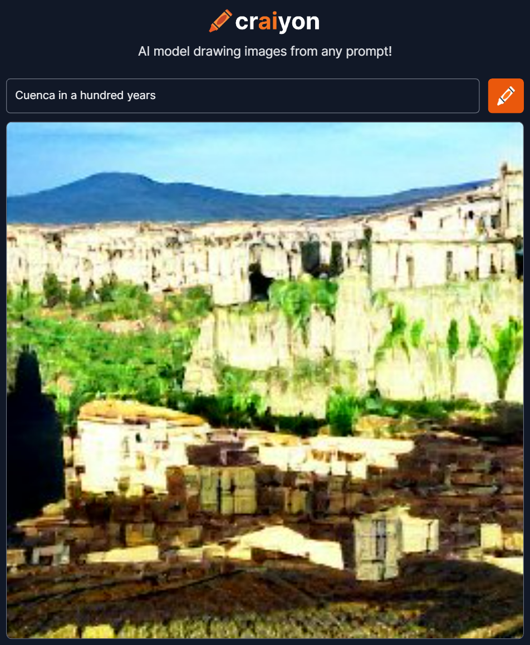Click the blue sky area of the image
Image resolution: width=530 pixels, height=645 pixels.
point(263,152)
